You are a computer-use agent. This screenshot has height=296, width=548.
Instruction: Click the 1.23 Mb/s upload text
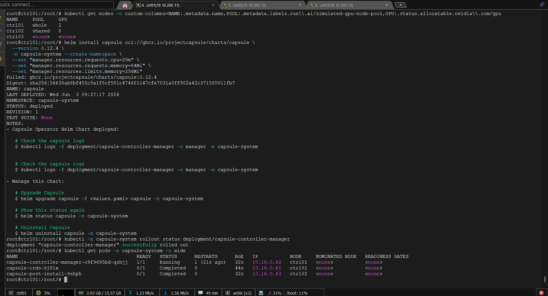(145, 293)
